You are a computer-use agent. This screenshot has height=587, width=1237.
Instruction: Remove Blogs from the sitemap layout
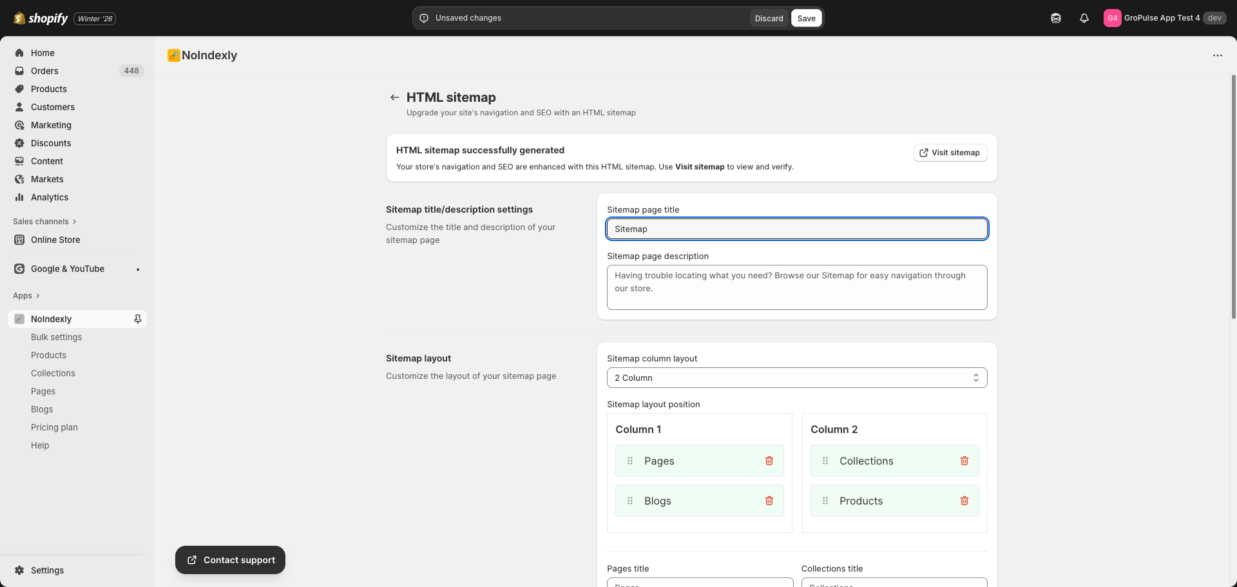coord(769,501)
